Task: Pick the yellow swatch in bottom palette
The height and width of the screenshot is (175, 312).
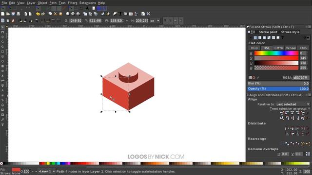Action: (48, 163)
